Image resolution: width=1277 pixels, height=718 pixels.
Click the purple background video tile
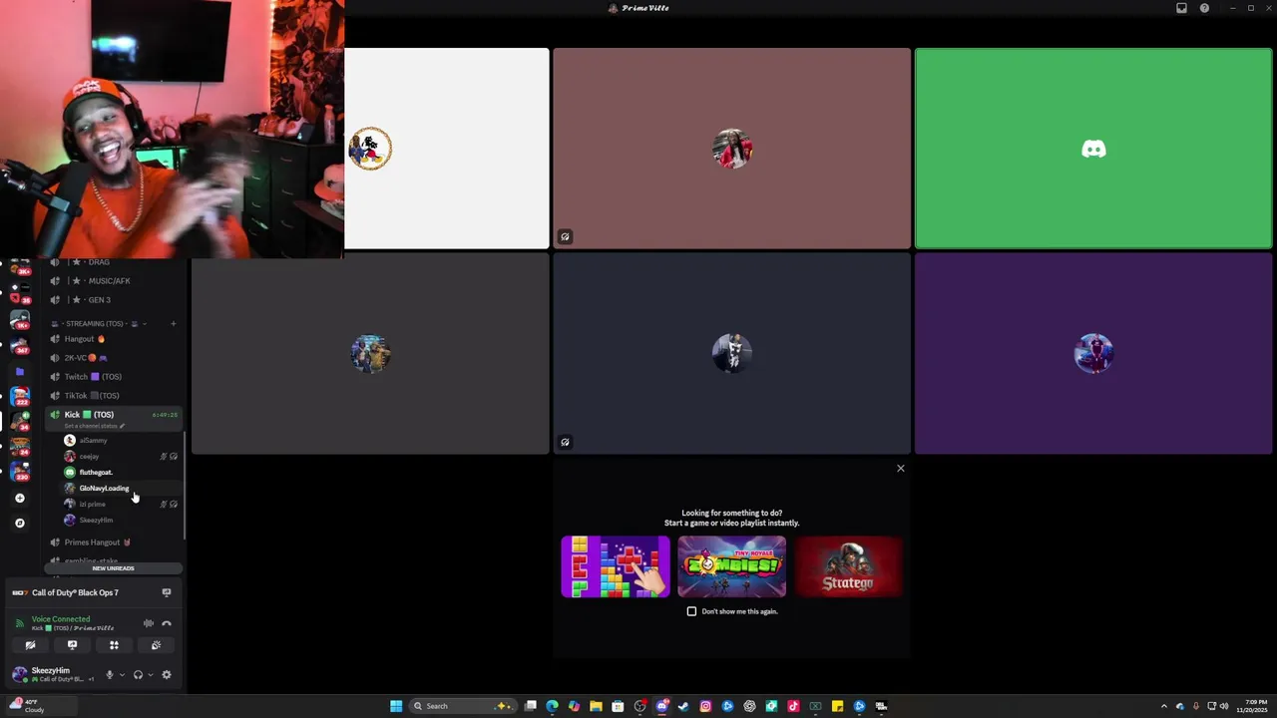point(1093,354)
